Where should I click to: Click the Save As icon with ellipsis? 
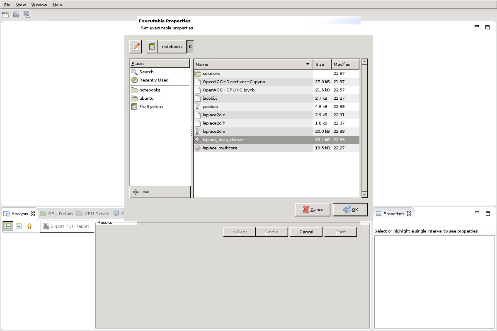tap(27, 14)
